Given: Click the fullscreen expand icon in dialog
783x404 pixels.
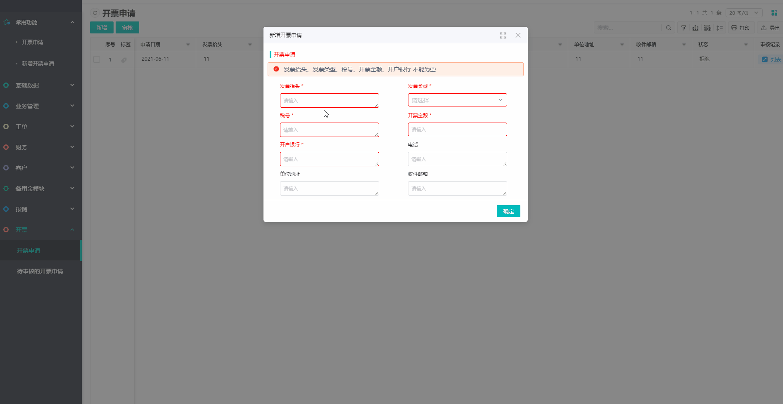Looking at the screenshot, I should pos(503,35).
